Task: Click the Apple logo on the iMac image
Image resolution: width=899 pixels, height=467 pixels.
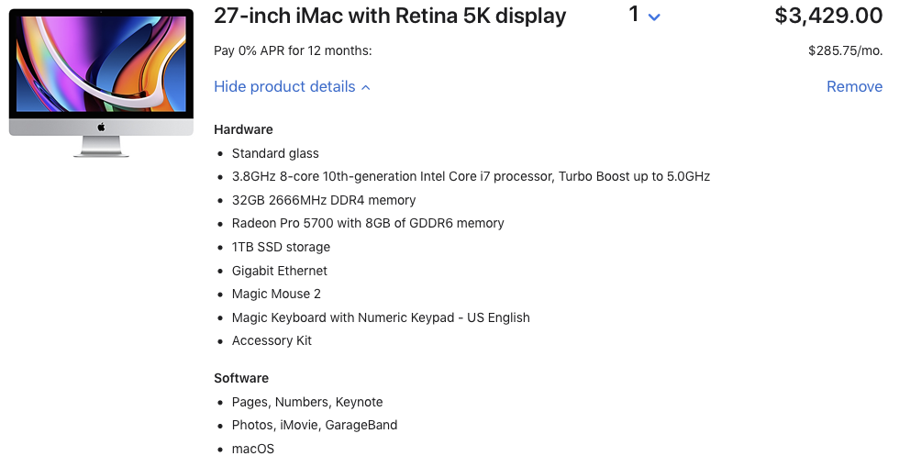Action: click(x=101, y=127)
